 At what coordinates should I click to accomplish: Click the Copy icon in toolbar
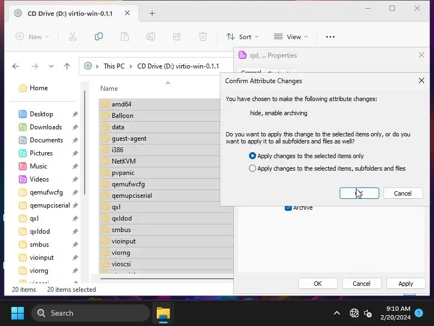tap(99, 36)
